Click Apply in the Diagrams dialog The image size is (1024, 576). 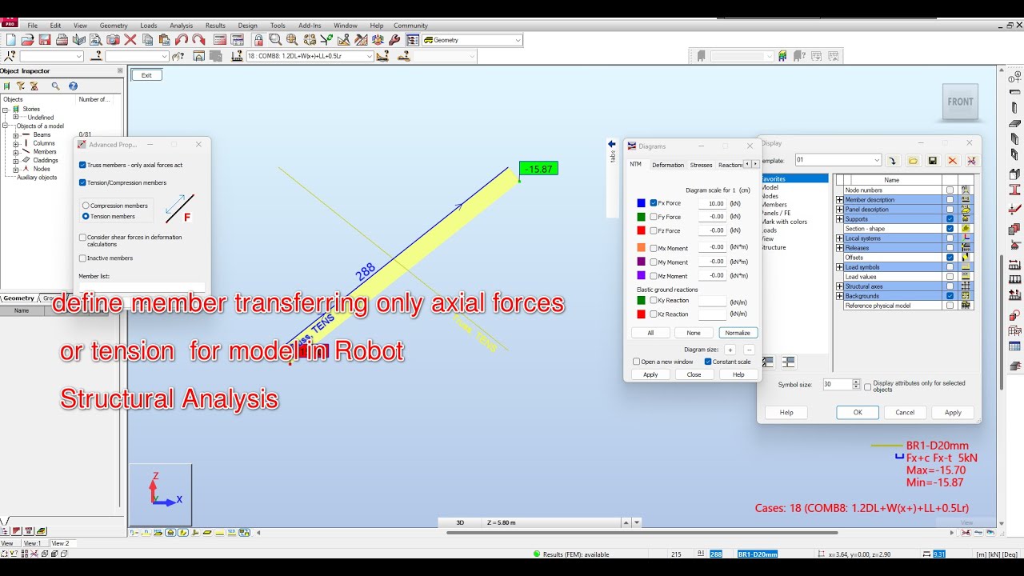click(x=650, y=374)
